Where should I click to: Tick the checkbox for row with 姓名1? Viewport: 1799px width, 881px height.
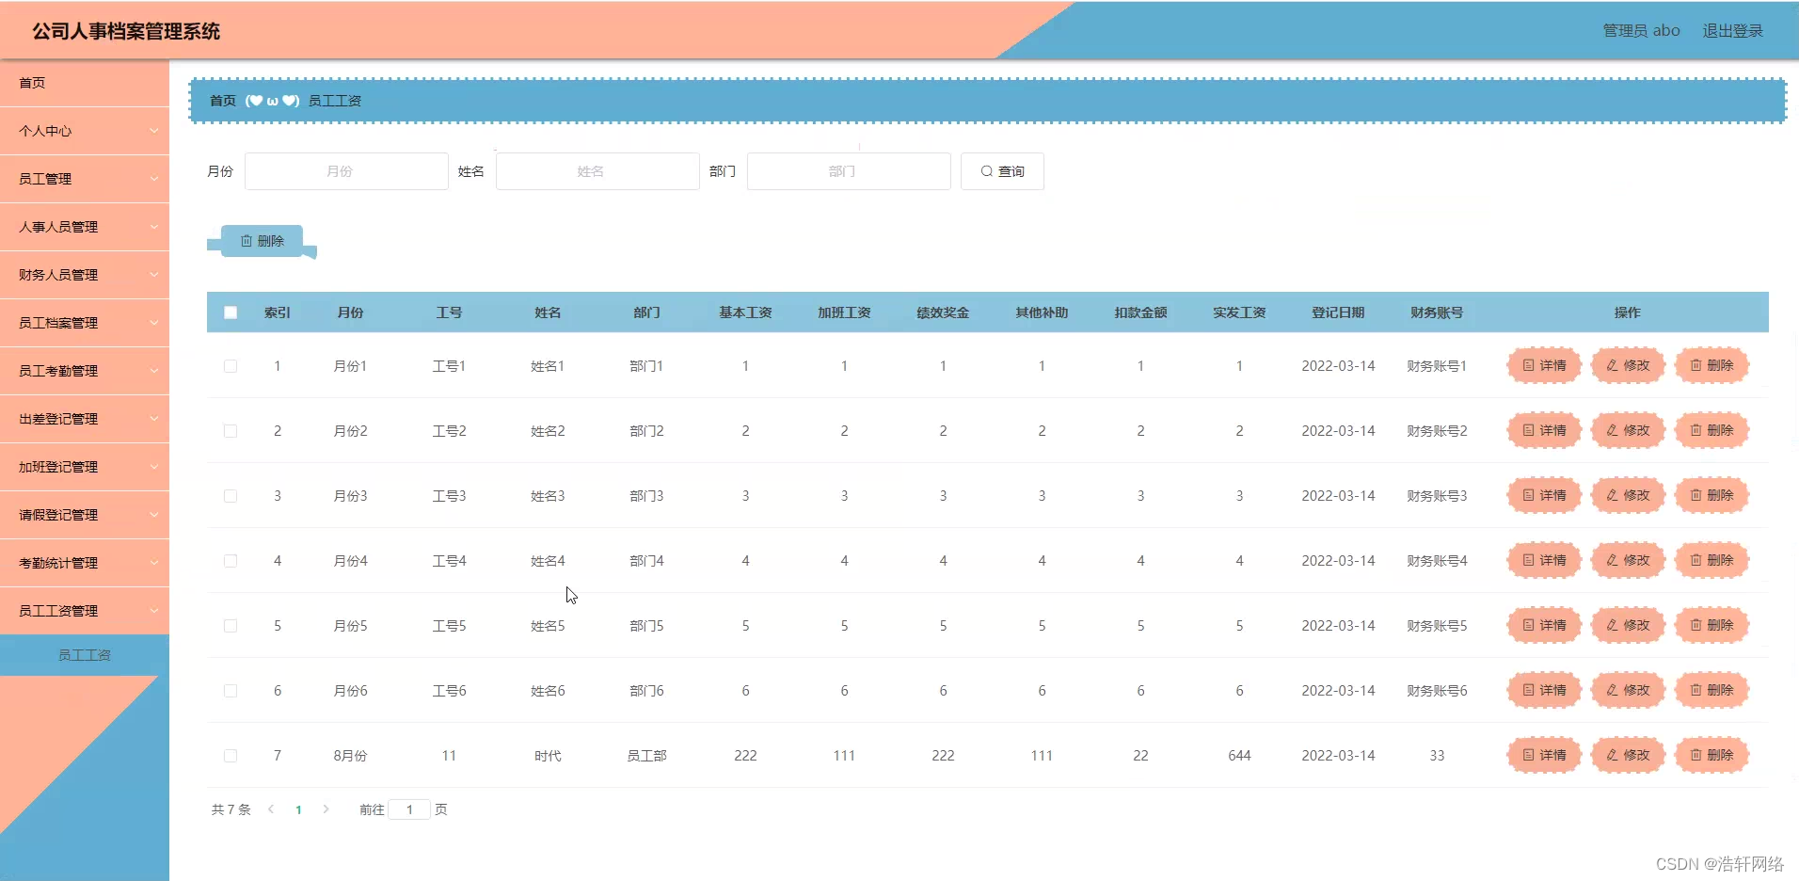click(x=231, y=365)
